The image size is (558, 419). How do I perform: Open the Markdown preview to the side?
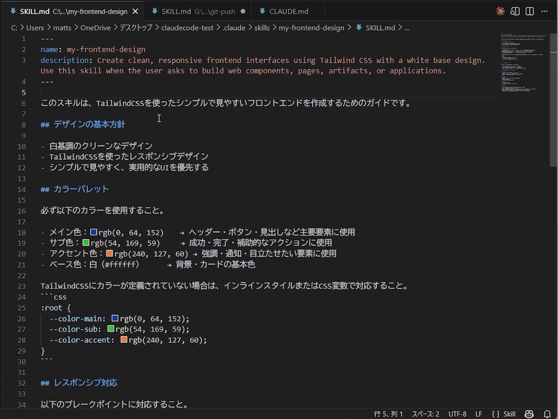[515, 11]
